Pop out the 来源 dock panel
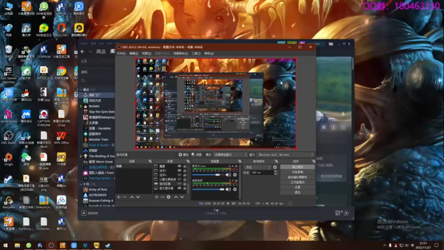The height and width of the screenshot is (250, 444). (188, 161)
